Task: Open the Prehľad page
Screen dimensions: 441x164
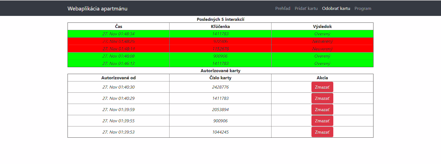Action: tap(283, 9)
